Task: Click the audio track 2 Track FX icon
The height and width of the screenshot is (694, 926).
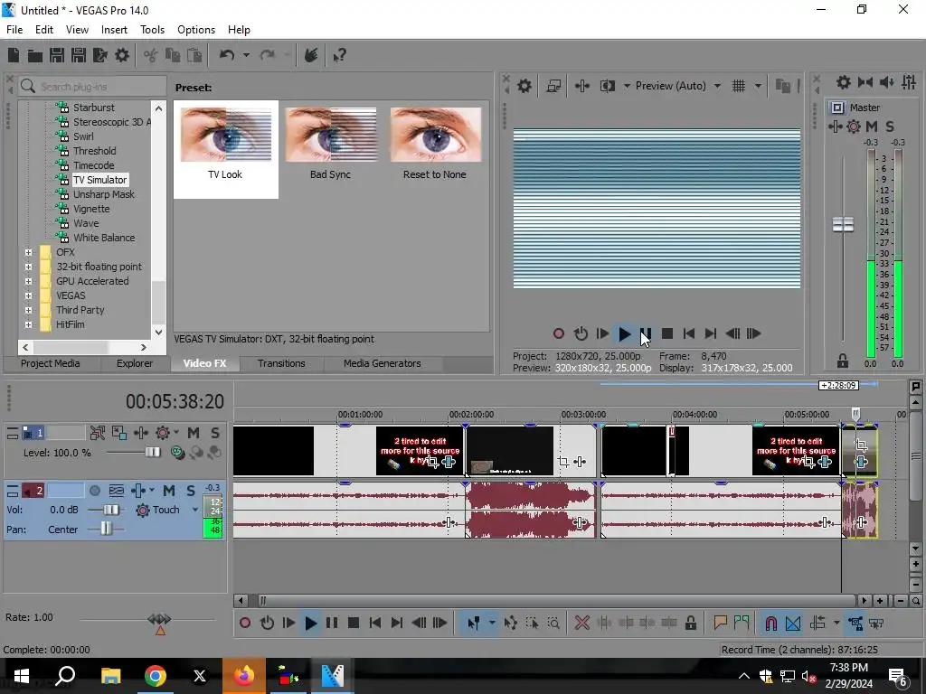Action: pos(138,491)
